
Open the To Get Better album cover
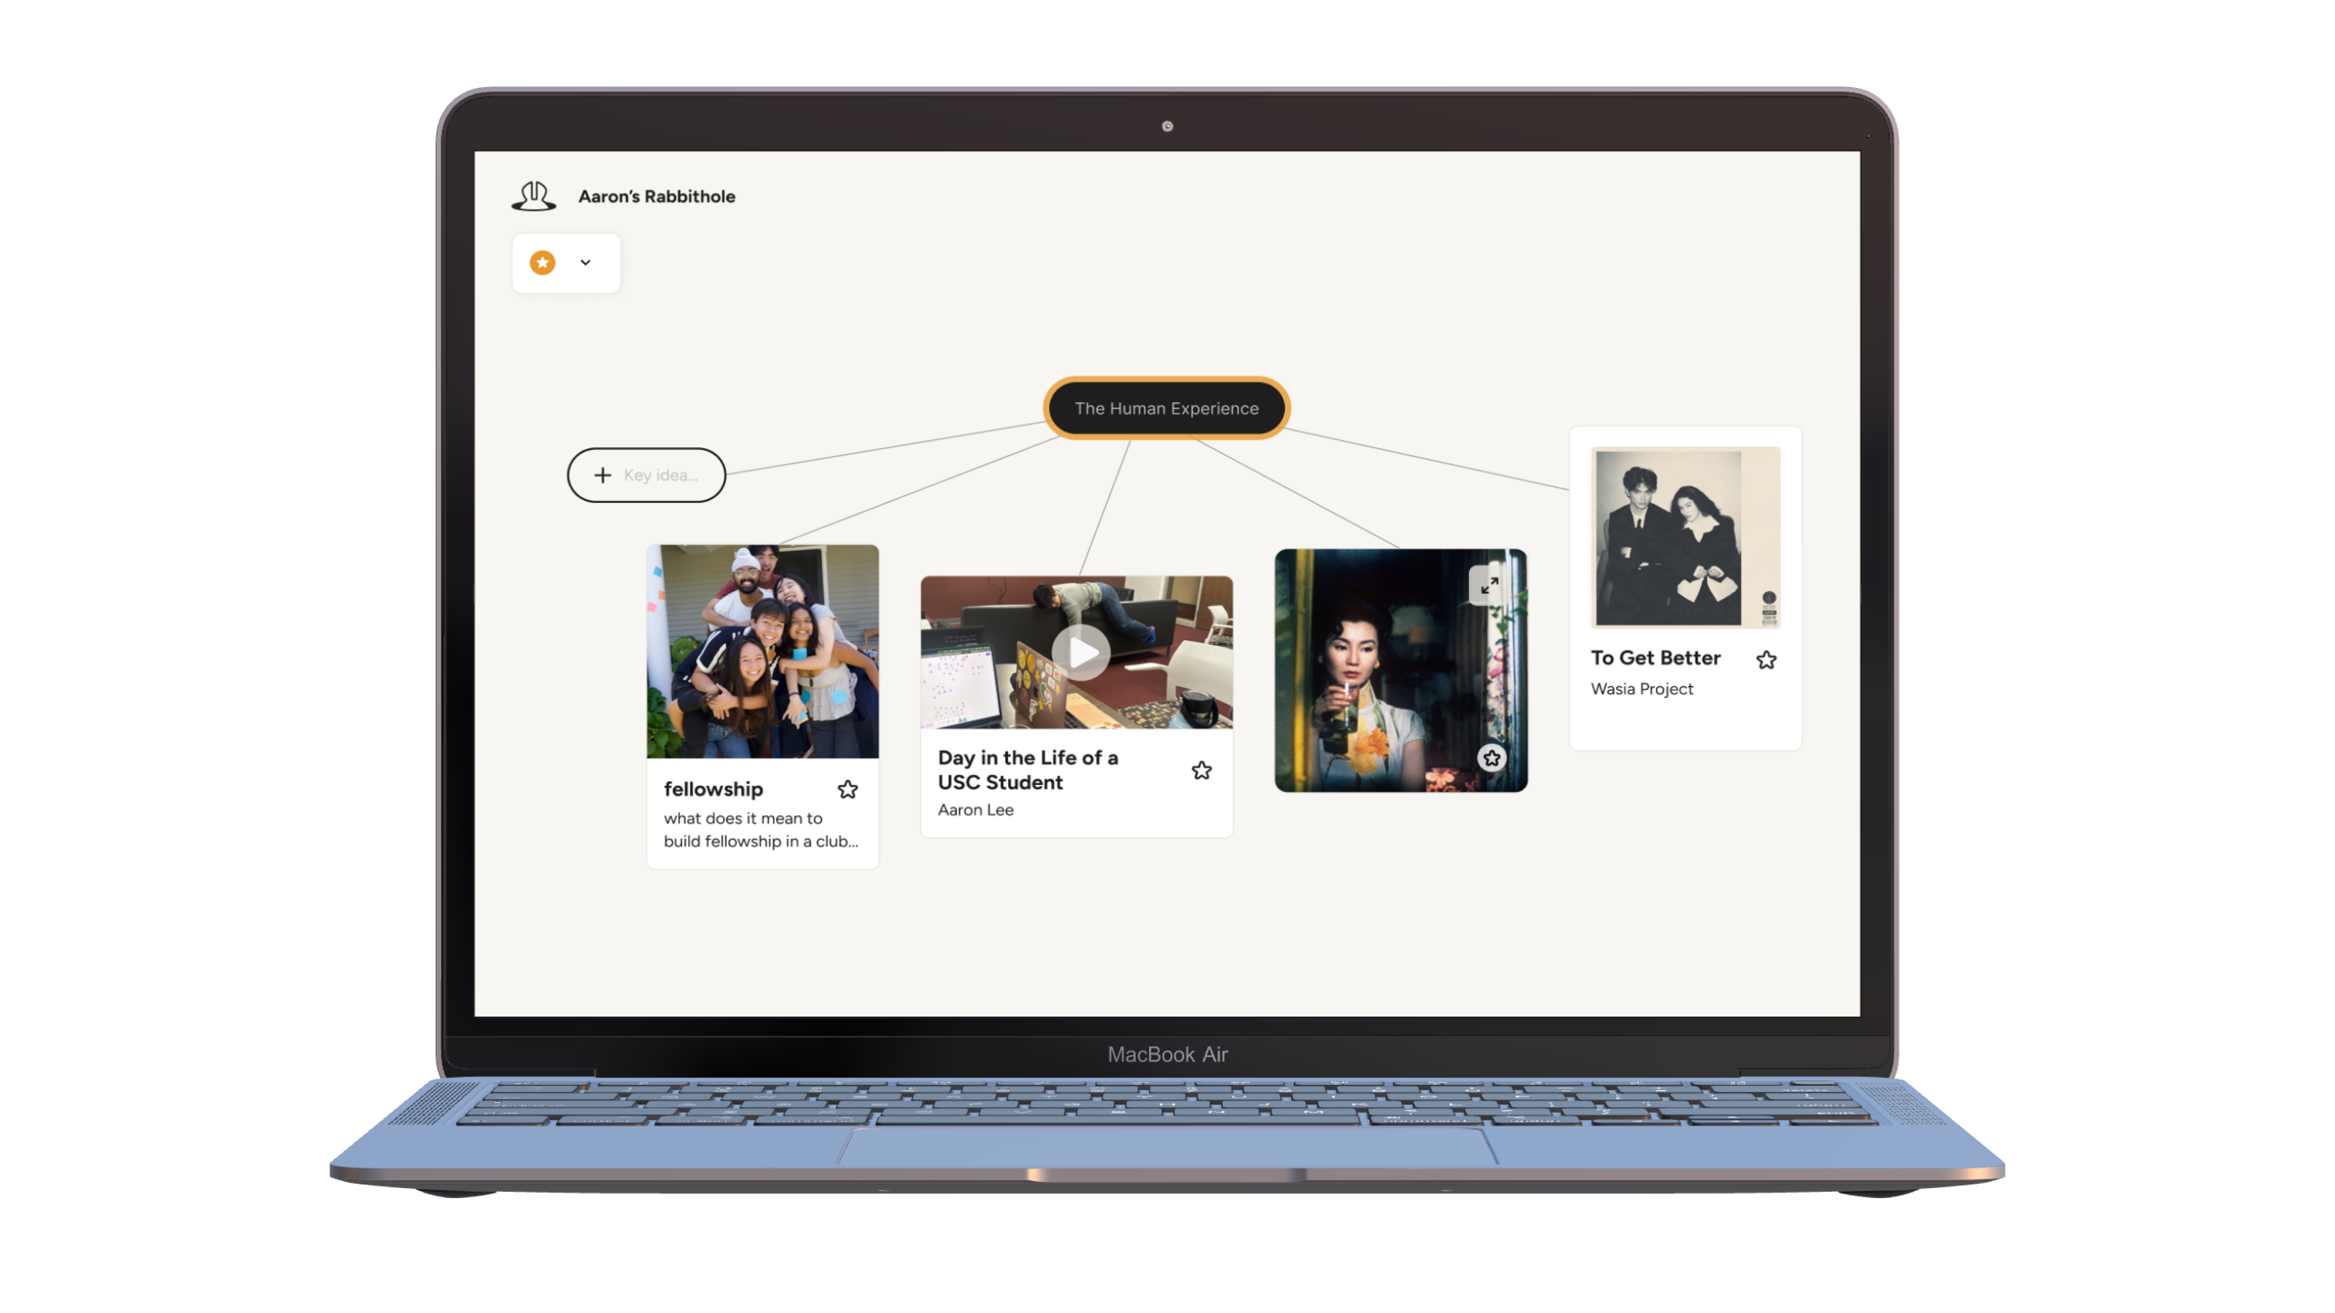point(1685,537)
